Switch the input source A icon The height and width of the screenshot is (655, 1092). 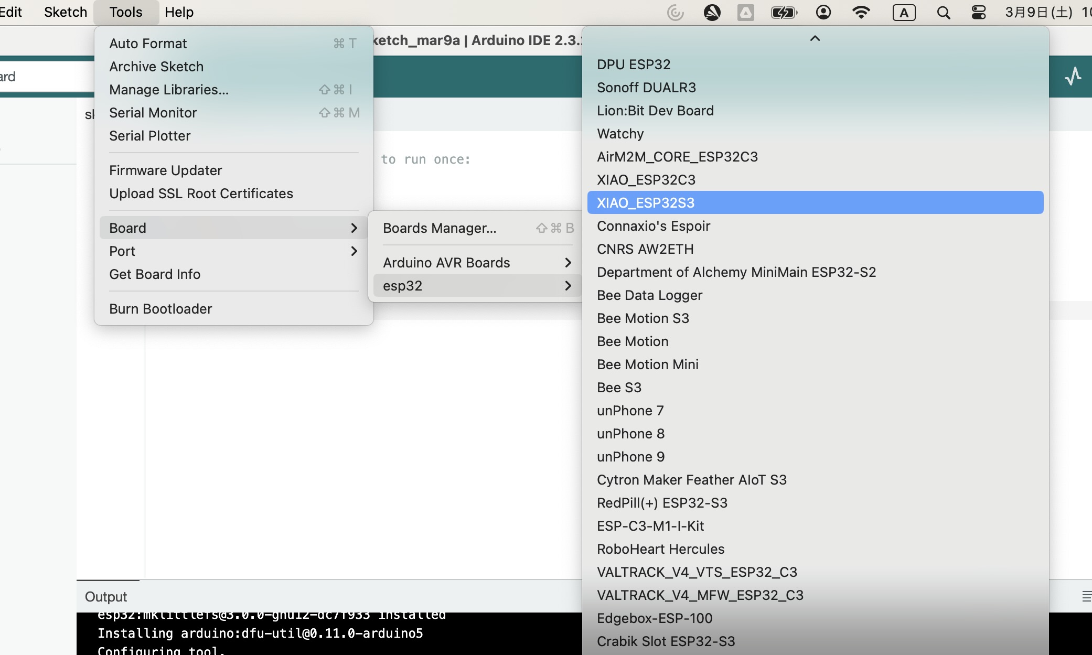(x=904, y=13)
